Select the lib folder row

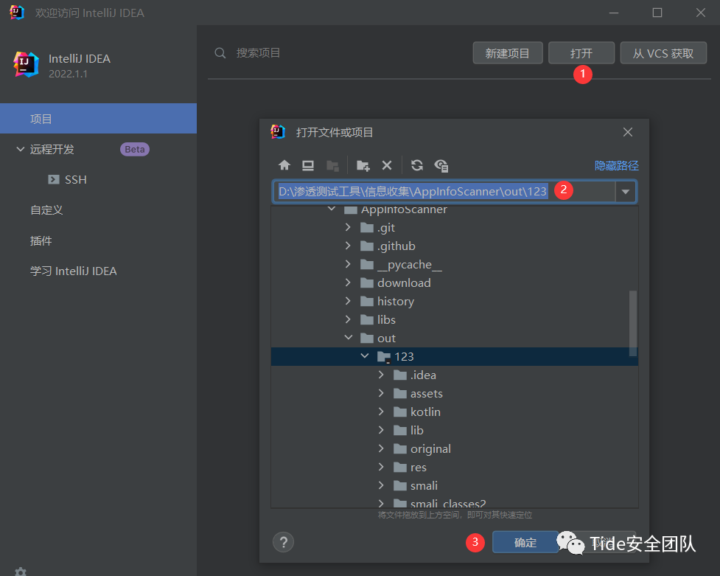[x=454, y=430]
